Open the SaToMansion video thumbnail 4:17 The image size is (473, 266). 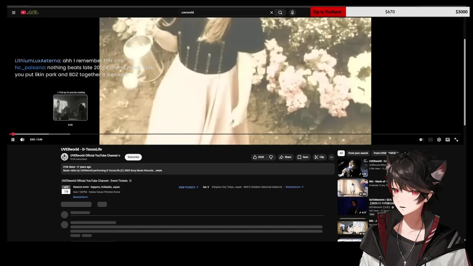pos(353,207)
